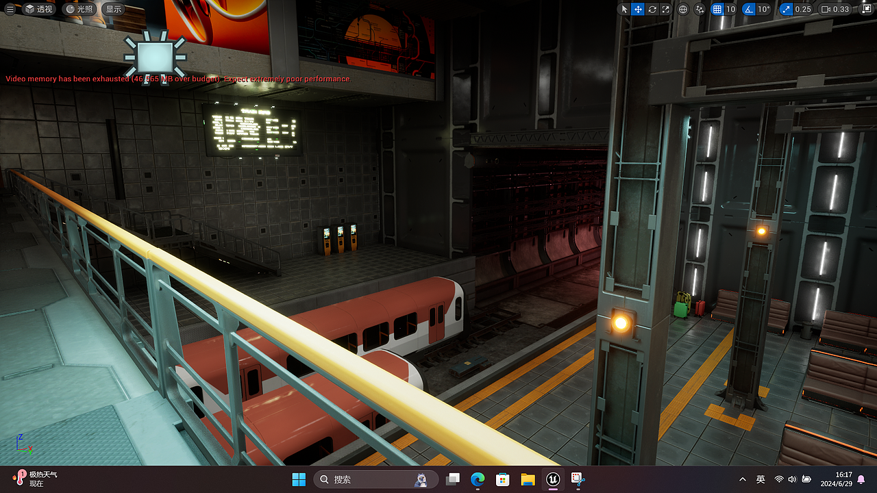877x493 pixels.
Task: Activate the Rotate gizmo tool
Action: pos(652,9)
